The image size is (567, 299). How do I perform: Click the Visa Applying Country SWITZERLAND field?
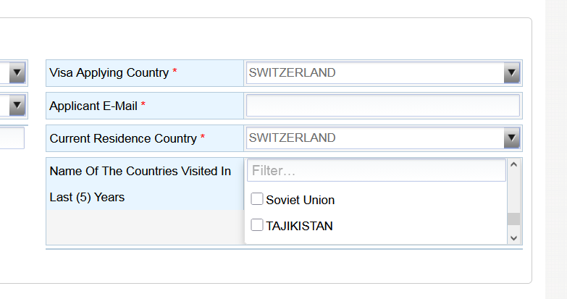click(x=374, y=72)
